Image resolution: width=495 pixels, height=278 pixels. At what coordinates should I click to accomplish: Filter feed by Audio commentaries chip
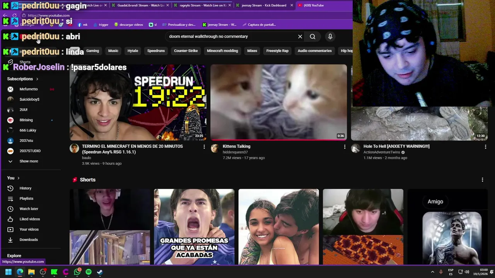(x=315, y=51)
